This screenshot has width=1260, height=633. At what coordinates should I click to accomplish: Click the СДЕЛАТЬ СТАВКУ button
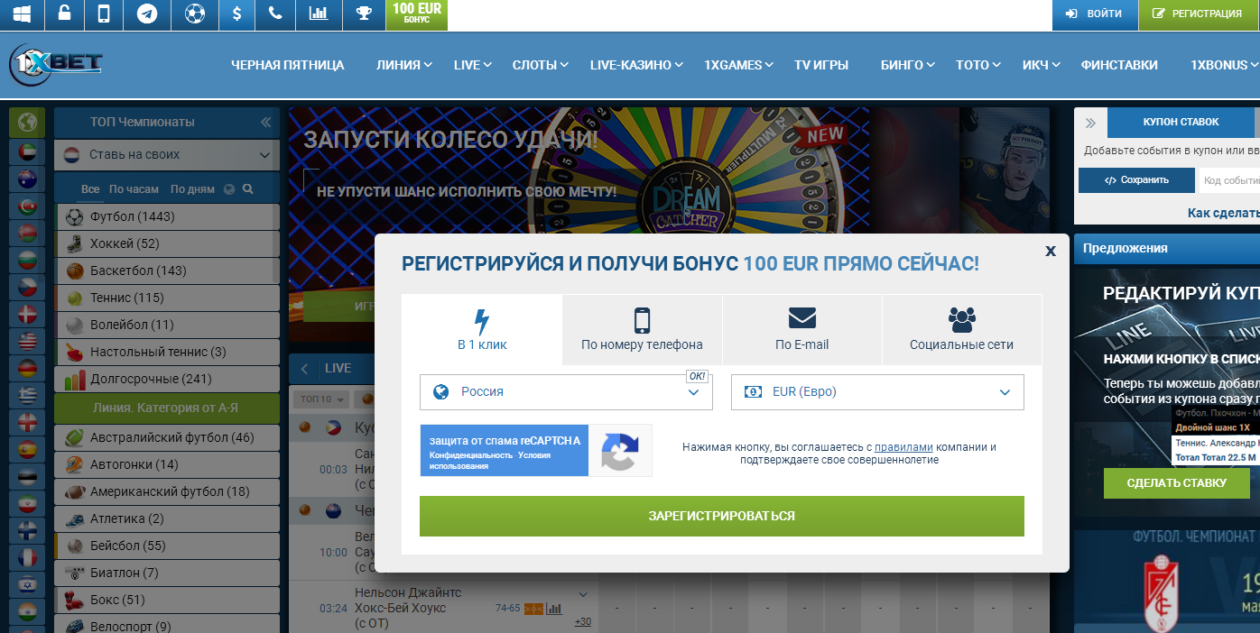coord(1176,482)
